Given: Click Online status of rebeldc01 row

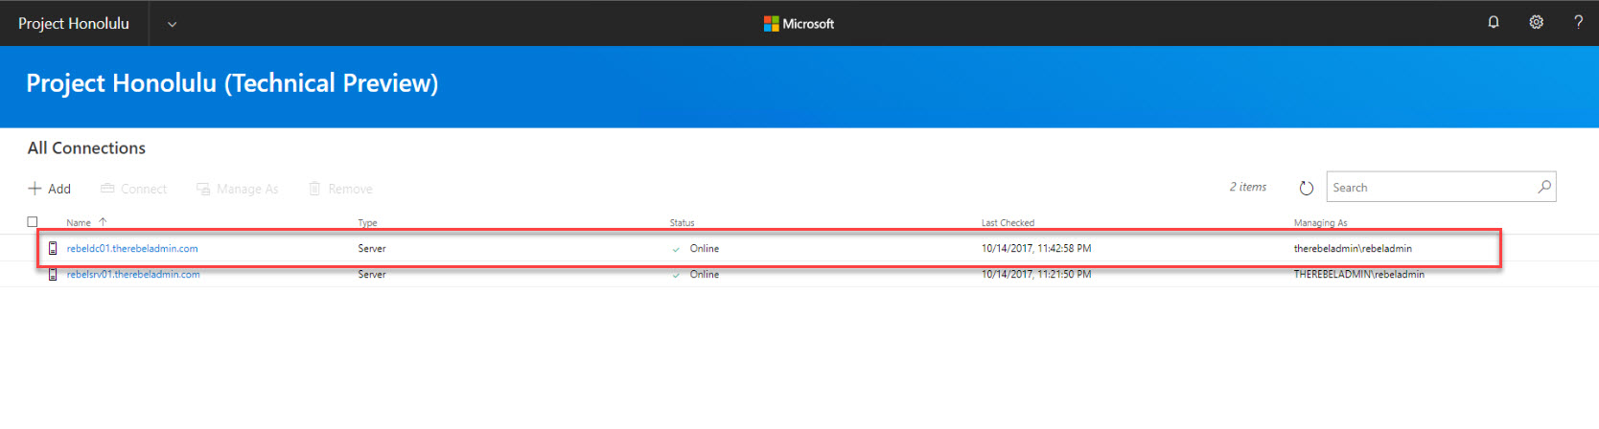Looking at the screenshot, I should (704, 248).
